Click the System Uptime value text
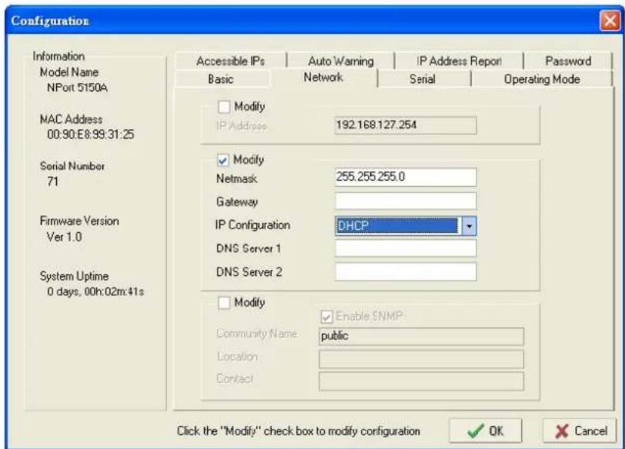Screen dimensions: 625x449 (95, 291)
